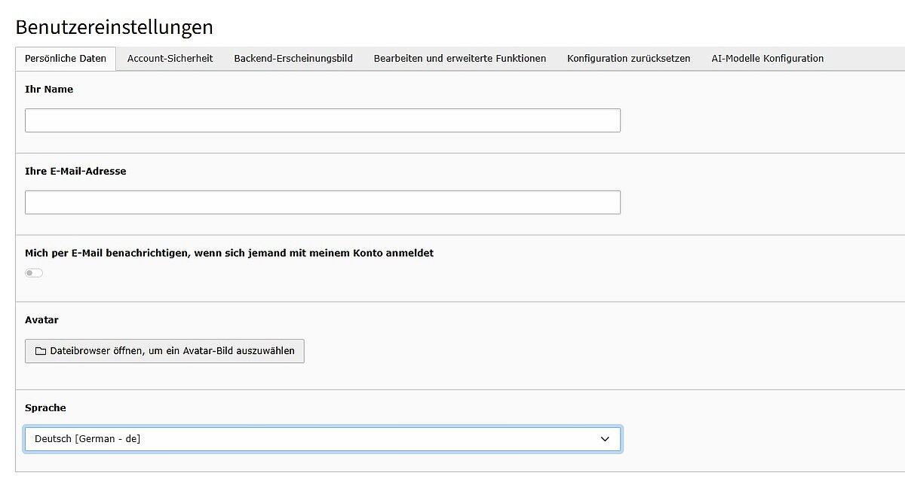905x488 pixels.
Task: Click inside the Ihr Name input field
Action: coord(323,120)
